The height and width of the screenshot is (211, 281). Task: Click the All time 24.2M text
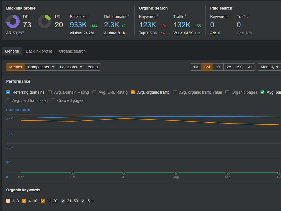(82, 33)
